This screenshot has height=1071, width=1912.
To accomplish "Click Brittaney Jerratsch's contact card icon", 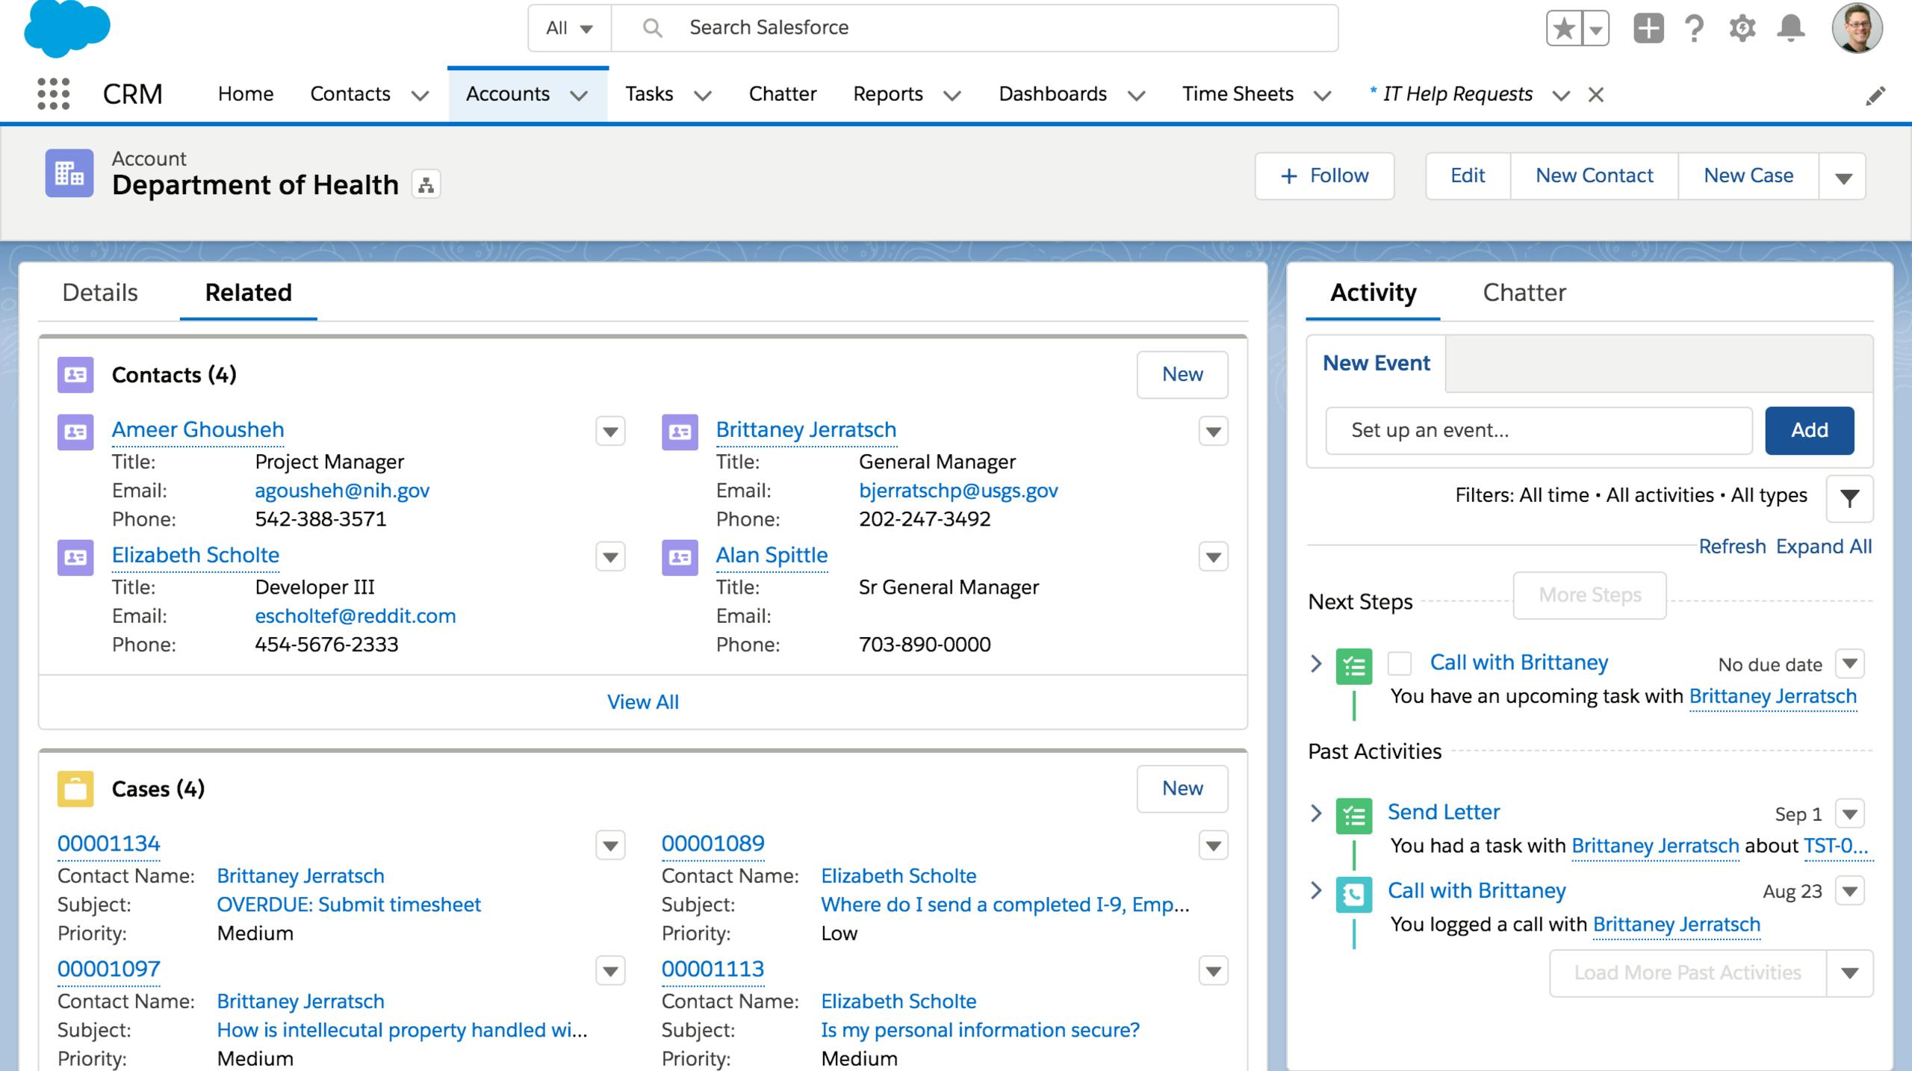I will tap(680, 432).
